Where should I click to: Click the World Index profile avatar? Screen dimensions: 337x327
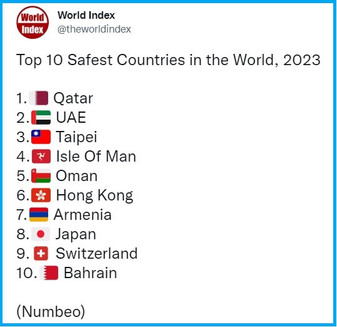pyautogui.click(x=33, y=23)
